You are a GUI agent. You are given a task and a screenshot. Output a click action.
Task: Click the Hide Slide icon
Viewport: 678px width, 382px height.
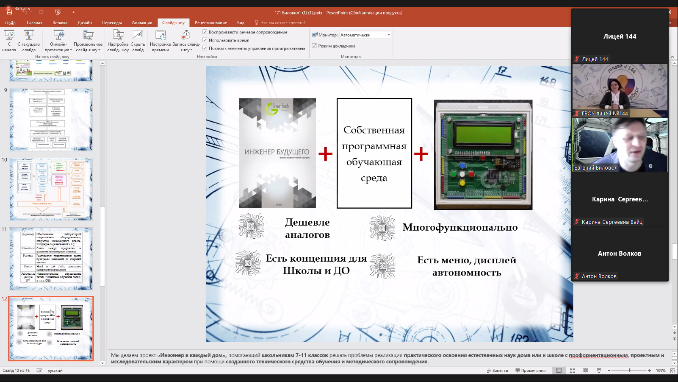pos(138,41)
